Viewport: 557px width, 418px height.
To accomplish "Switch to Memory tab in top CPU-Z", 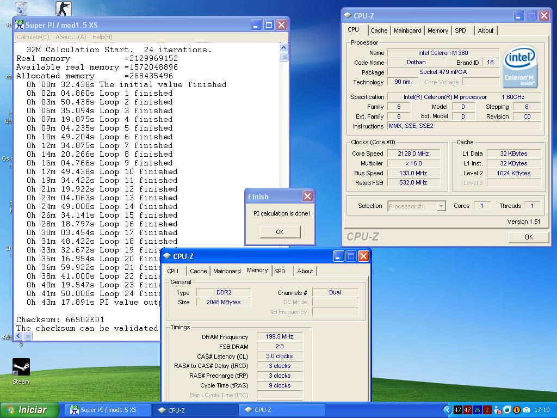I will [438, 30].
